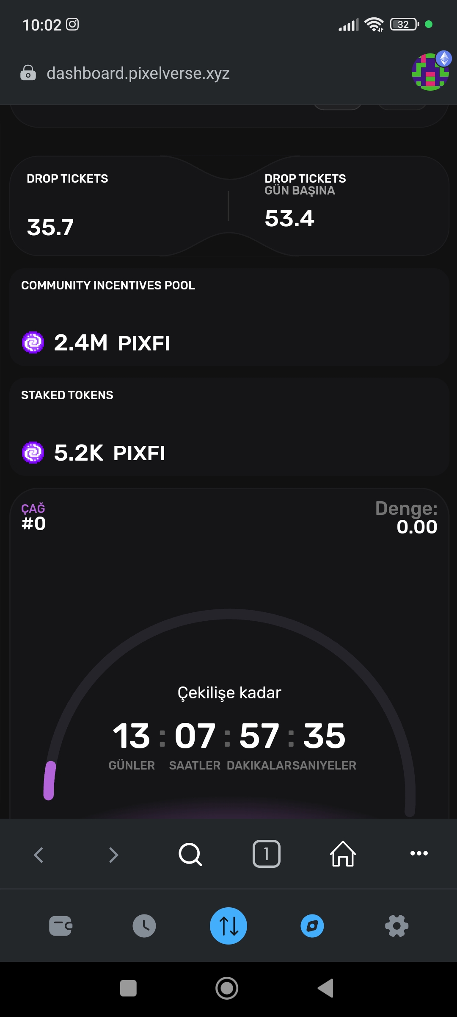Click the dashboard.pixelverse.xyz address field
The height and width of the screenshot is (1017, 457).
pos(138,73)
